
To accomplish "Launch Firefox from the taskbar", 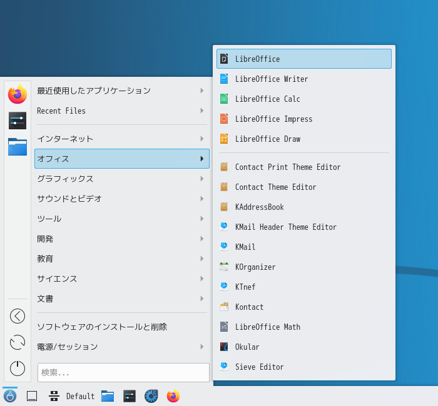I will click(173, 396).
